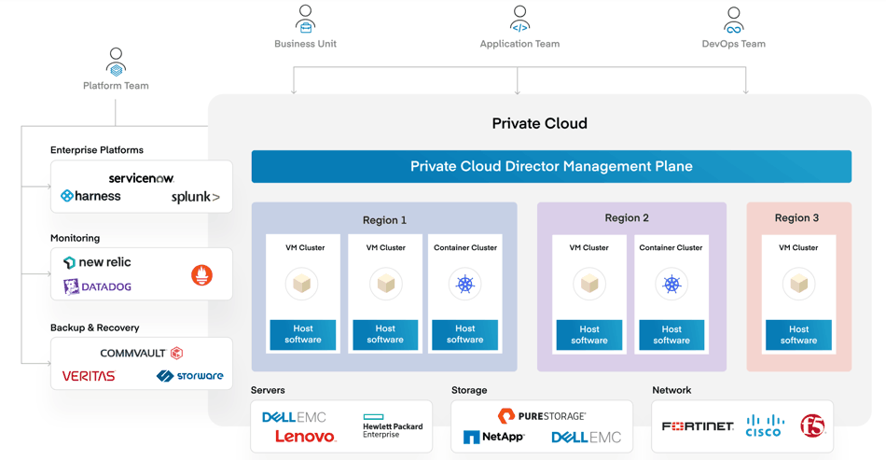
Task: Choose the Fortinet logo
Action: tap(698, 426)
